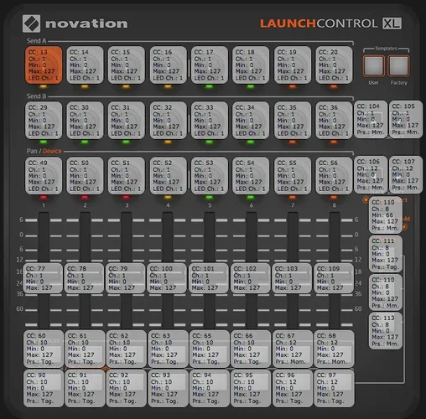Select the CC: 36 knob
This screenshot has width=426, height=419.
pyautogui.click(x=334, y=120)
